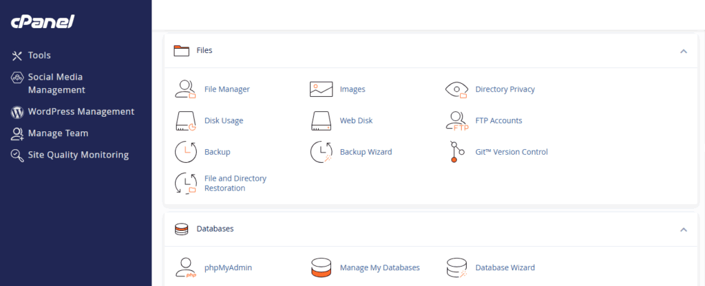Click the cPanel logo
The image size is (705, 286).
[42, 22]
